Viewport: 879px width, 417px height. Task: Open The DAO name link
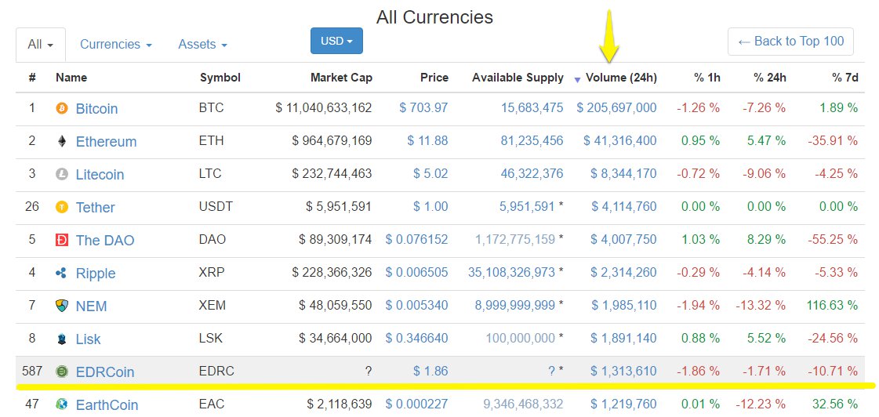[x=105, y=241]
